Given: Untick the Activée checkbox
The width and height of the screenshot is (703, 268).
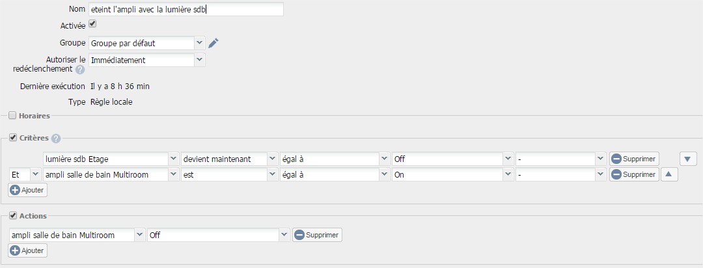Looking at the screenshot, I should pyautogui.click(x=92, y=24).
